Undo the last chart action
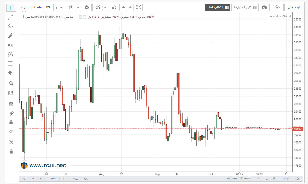Image resolution: width=308 pixels, height=184 pixels. [x=124, y=8]
